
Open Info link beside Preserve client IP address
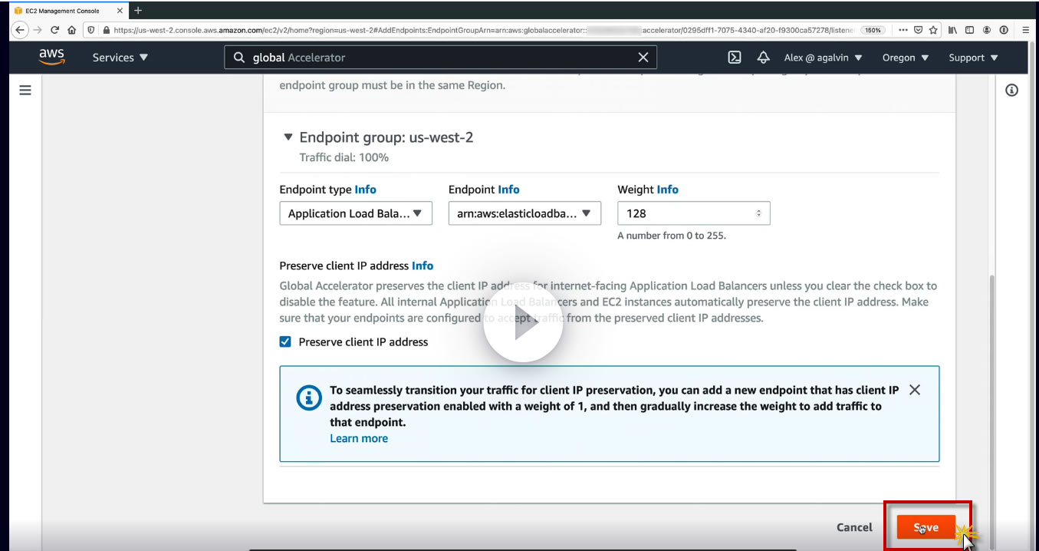[423, 266]
